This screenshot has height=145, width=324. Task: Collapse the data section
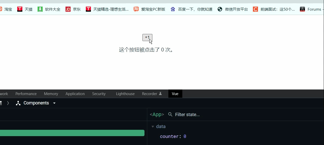click(153, 126)
